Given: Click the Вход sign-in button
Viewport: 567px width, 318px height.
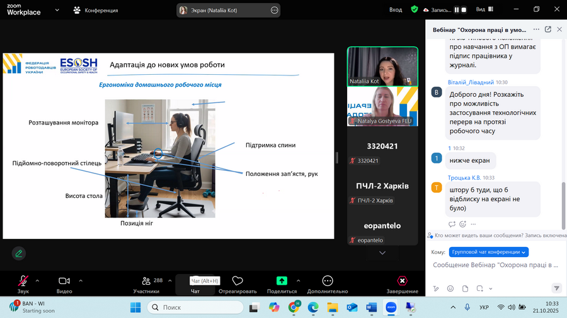Looking at the screenshot, I should (396, 9).
